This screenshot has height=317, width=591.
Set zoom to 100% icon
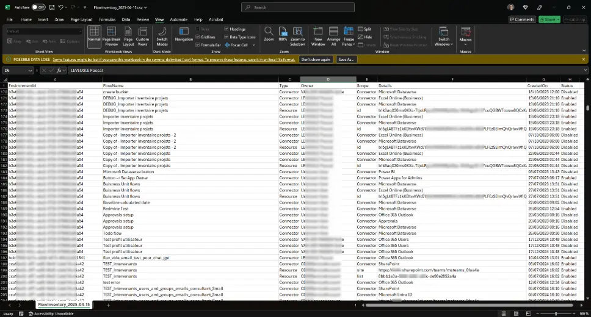tap(283, 34)
